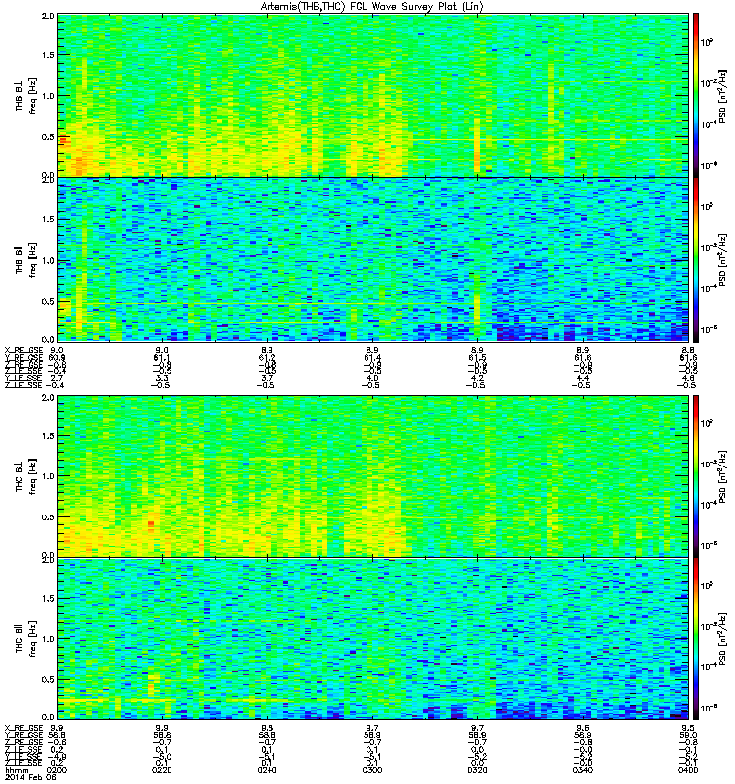Click the color bar of the THC B∥ panel

click(696, 639)
